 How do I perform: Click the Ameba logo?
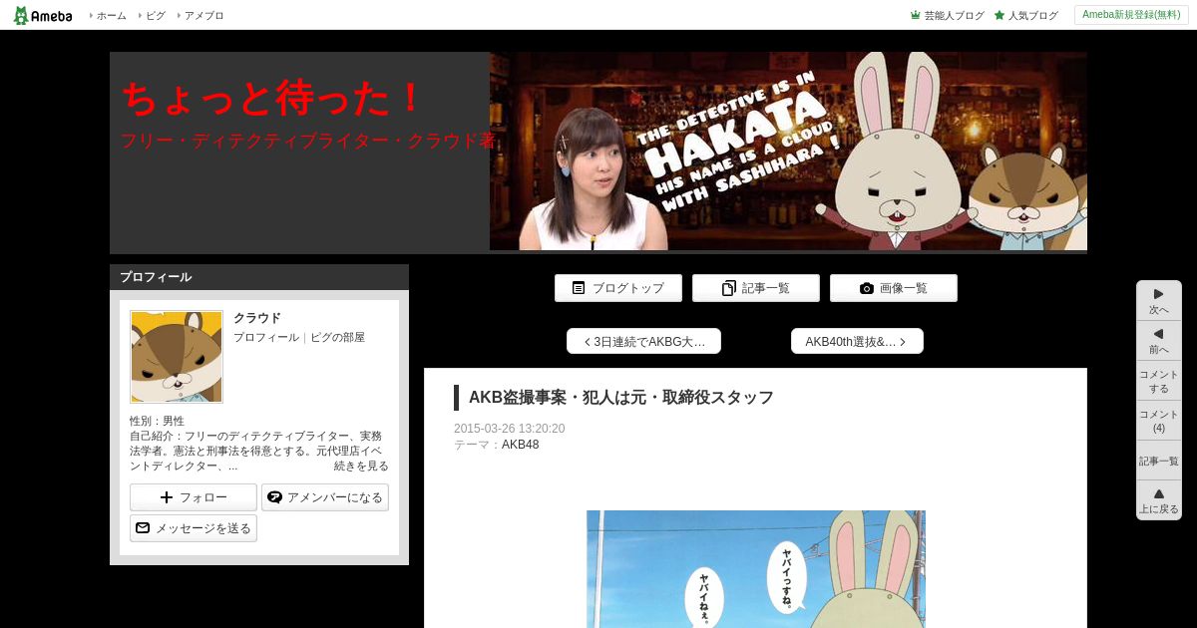pyautogui.click(x=43, y=15)
